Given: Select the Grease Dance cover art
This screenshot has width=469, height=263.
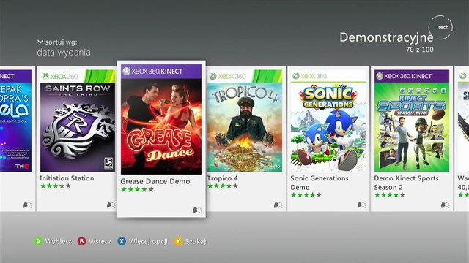Looking at the screenshot, I should coord(161,120).
